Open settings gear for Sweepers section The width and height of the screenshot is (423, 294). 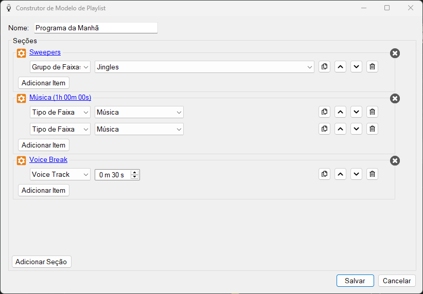[21, 53]
